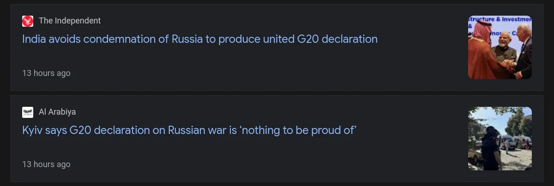Open the India avoids condemnation headline

pos(199,39)
